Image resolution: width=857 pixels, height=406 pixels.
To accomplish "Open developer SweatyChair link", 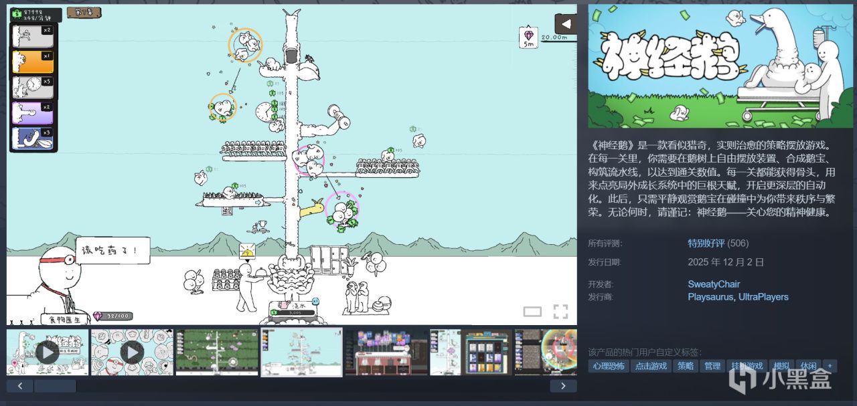I will pos(714,284).
